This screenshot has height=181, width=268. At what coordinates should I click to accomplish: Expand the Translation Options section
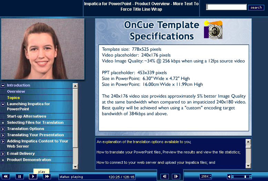click(x=3, y=129)
